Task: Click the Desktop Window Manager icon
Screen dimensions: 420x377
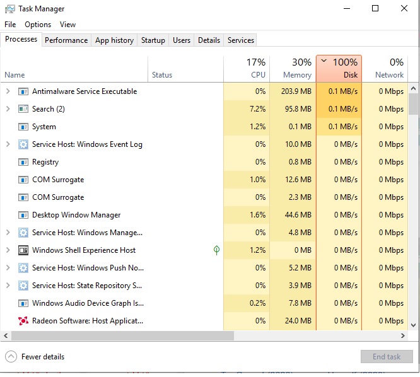Action: click(x=23, y=215)
